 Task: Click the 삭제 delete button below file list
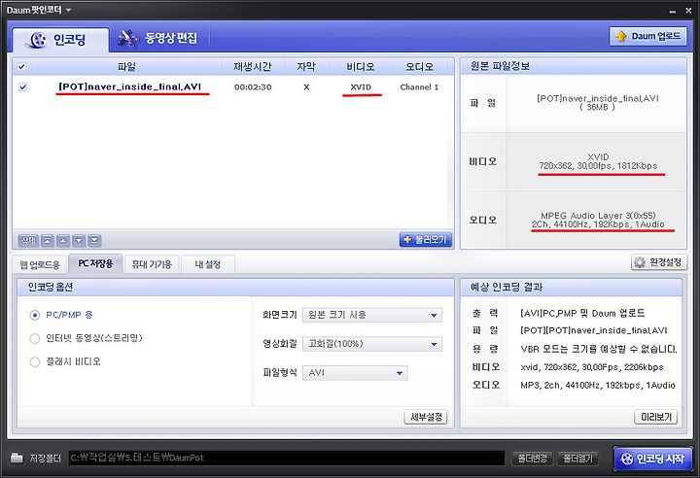28,241
